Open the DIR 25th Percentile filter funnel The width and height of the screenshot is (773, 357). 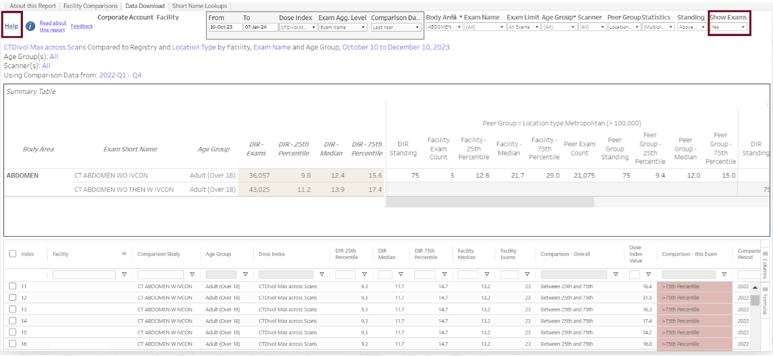coord(364,274)
